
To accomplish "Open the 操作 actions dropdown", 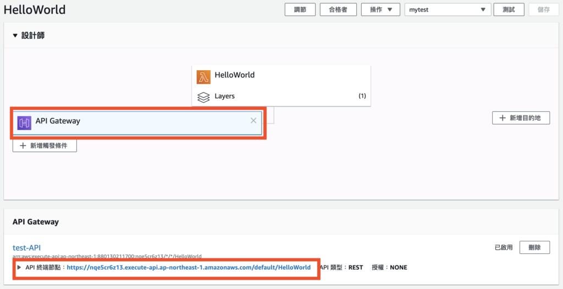I will click(x=380, y=10).
